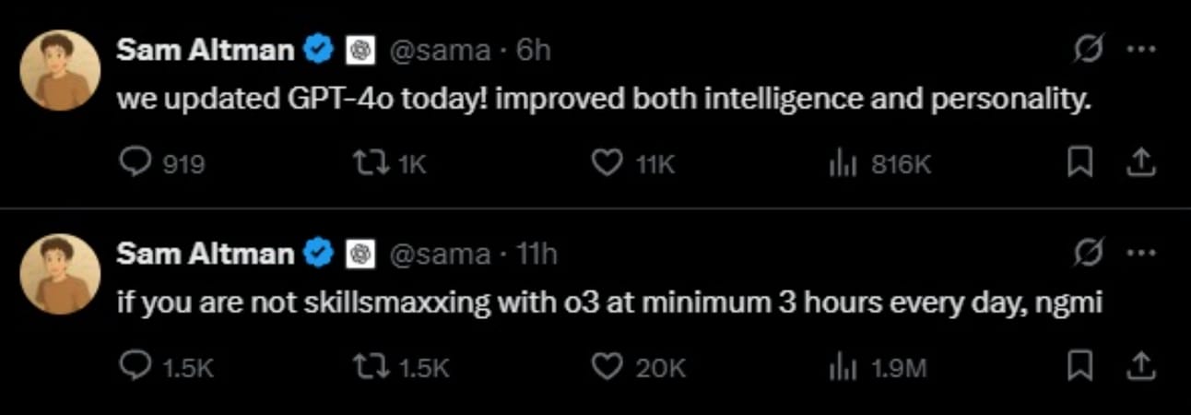
Task: Share the GPT-4o update tweet
Action: click(1141, 164)
